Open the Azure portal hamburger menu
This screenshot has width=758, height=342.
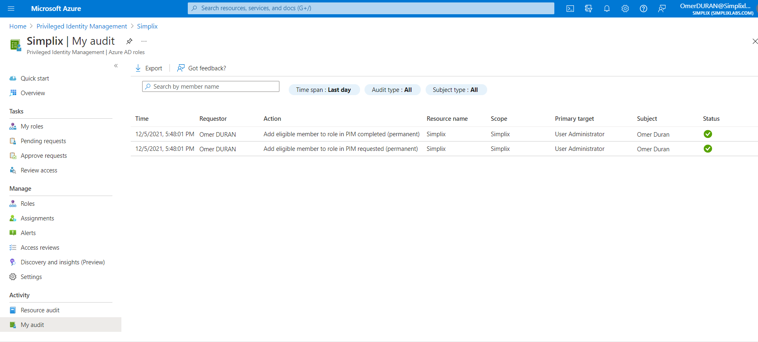[x=11, y=9]
